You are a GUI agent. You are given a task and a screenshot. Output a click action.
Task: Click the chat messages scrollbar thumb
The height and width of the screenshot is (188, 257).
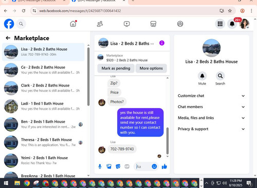168,141
